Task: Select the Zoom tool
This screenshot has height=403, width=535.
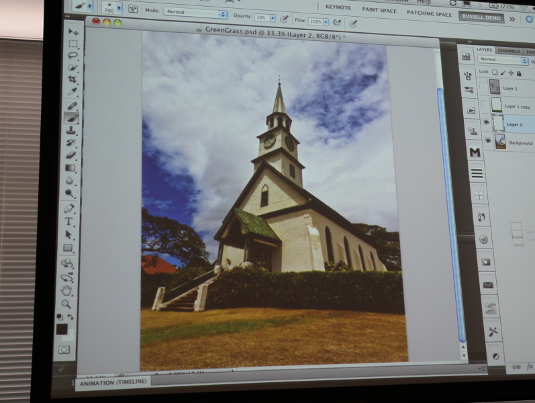Action: tap(66, 304)
